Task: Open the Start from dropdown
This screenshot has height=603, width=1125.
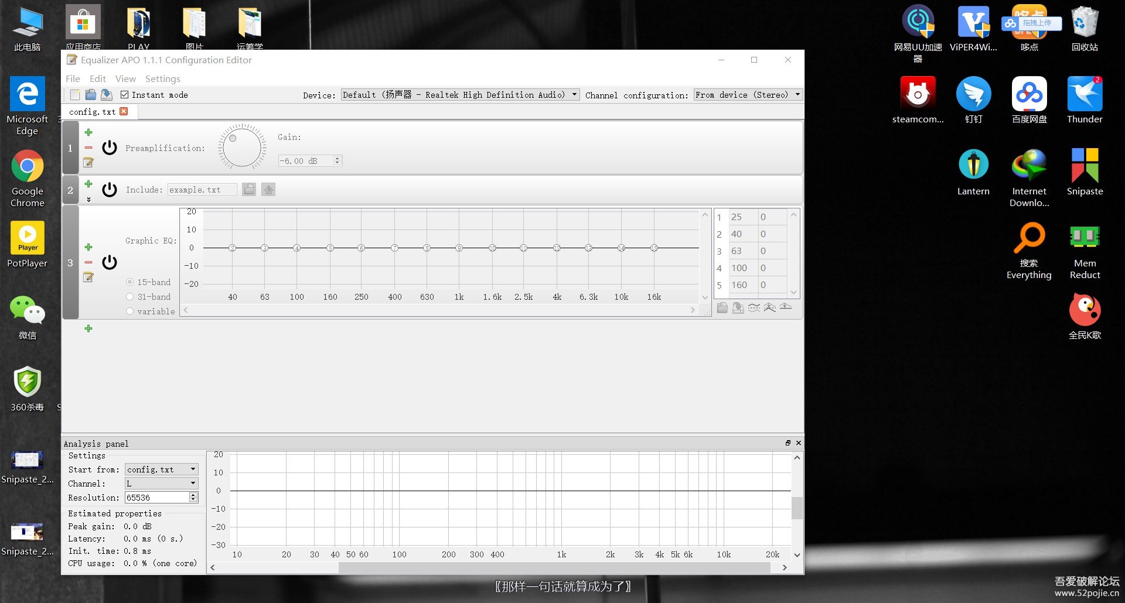Action: (162, 470)
